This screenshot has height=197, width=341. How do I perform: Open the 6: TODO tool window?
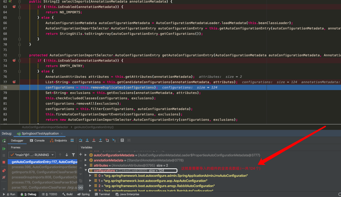tap(50, 194)
